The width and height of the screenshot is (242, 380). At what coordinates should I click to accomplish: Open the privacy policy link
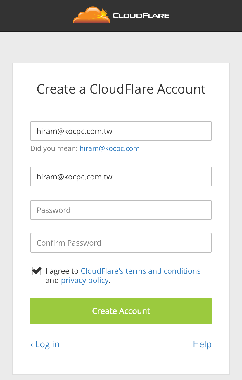click(85, 281)
